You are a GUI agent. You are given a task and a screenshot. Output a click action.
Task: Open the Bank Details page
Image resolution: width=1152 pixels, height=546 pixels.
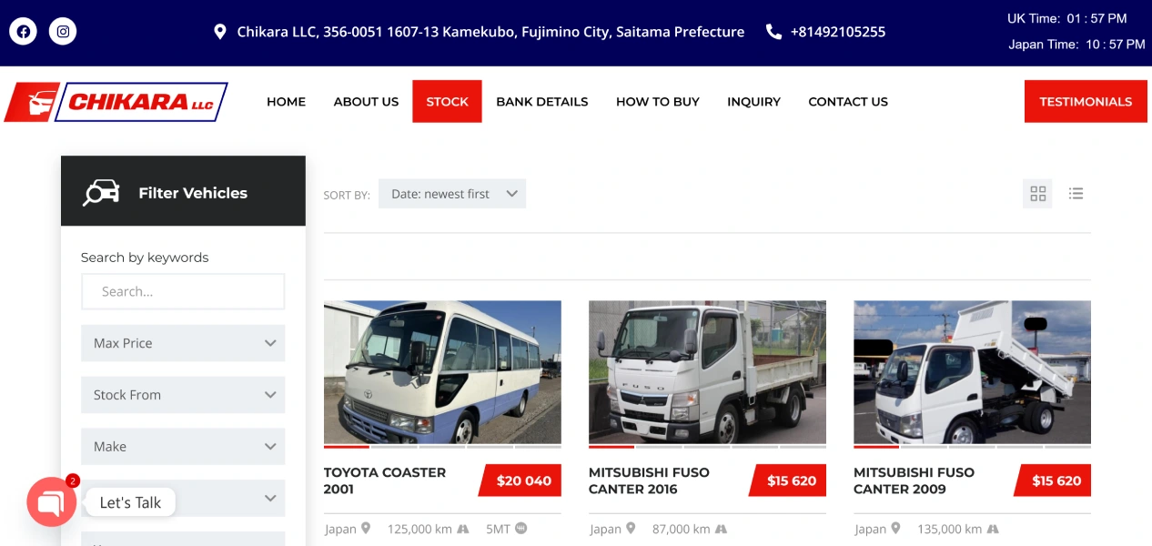click(542, 102)
